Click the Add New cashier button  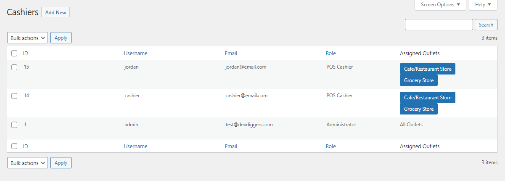tap(56, 13)
